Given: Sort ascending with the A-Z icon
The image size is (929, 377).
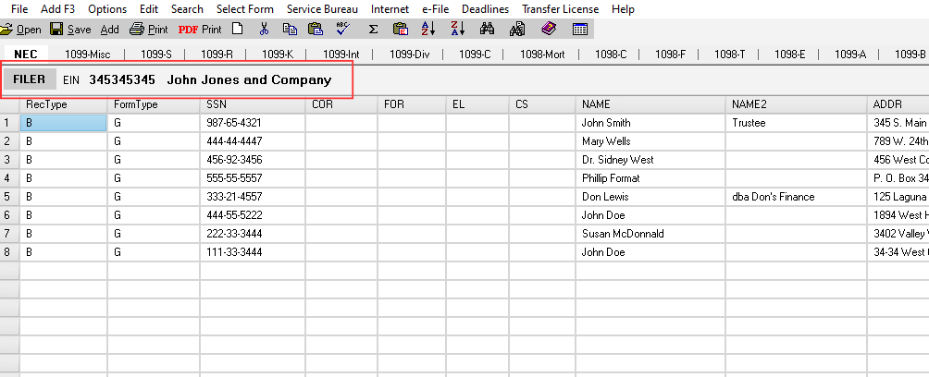Looking at the screenshot, I should coord(427,30).
